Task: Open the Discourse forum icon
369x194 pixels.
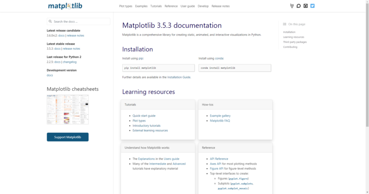Action: (299, 6)
